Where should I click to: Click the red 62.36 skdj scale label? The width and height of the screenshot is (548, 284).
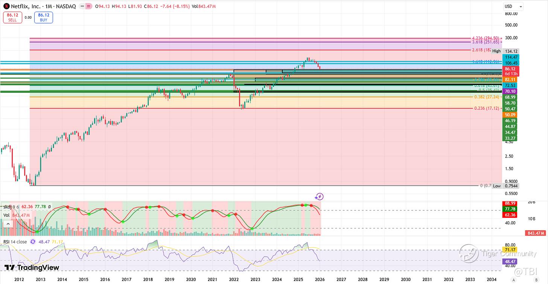point(510,215)
